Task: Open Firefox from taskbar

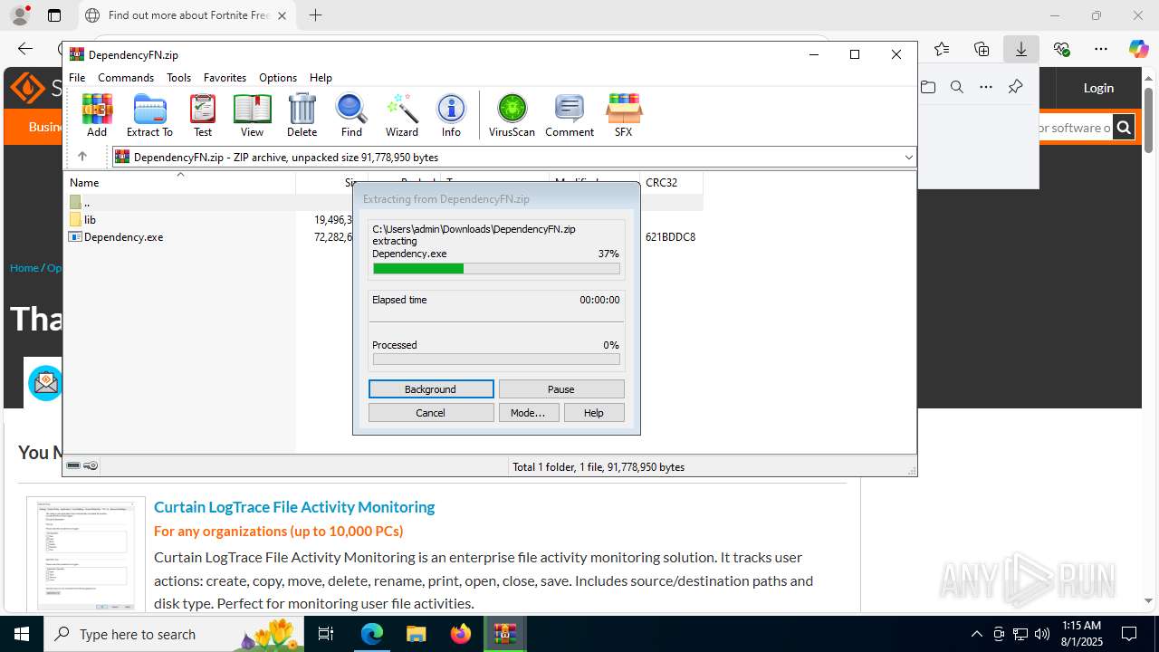Action: 461,634
